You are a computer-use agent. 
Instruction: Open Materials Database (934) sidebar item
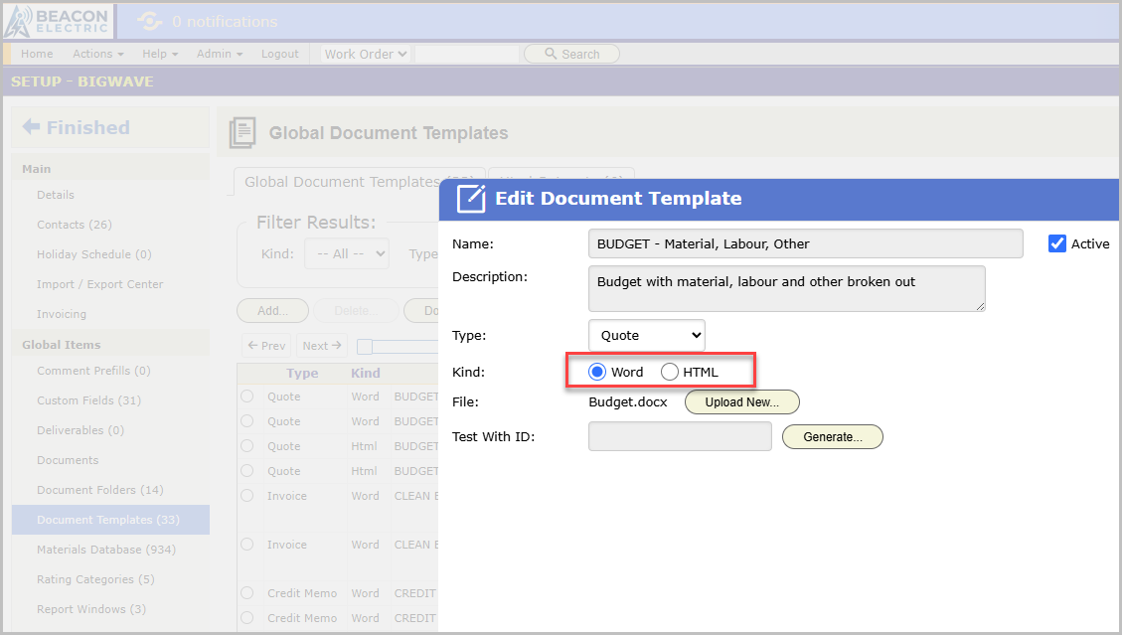[106, 550]
